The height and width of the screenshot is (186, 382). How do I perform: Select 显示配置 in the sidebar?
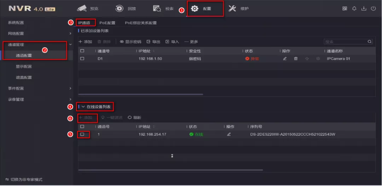(x=24, y=67)
